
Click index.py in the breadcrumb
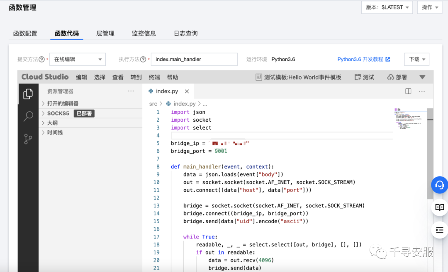click(x=185, y=104)
